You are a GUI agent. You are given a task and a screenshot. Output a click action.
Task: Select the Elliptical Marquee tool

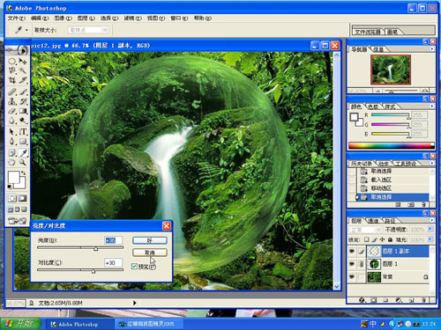point(12,61)
